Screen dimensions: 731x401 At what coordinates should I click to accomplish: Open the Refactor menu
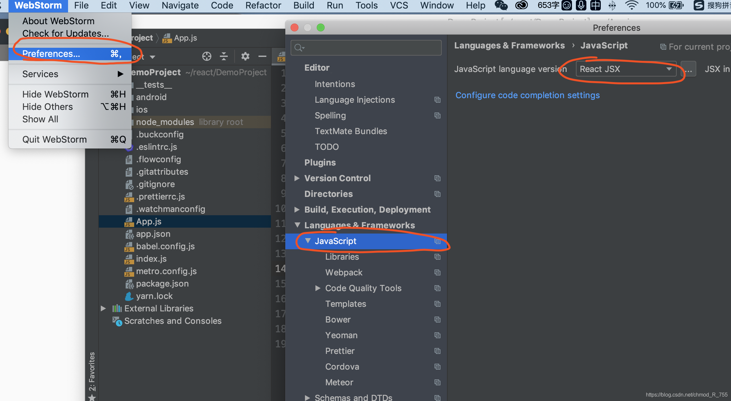point(263,5)
